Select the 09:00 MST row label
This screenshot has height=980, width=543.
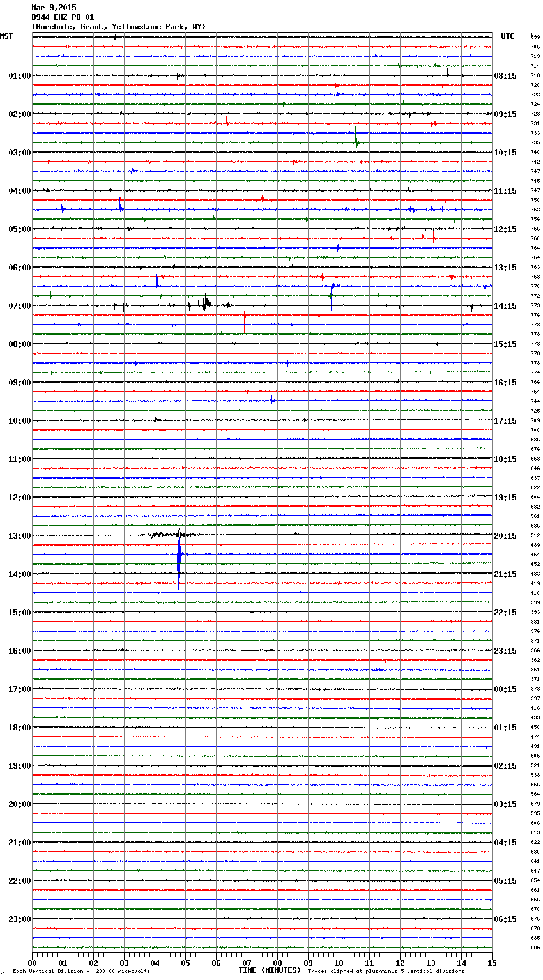click(x=20, y=383)
